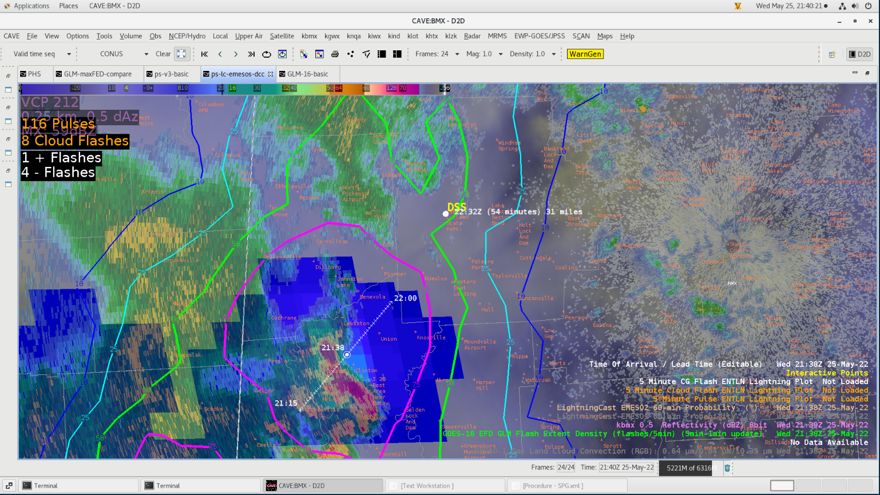Image resolution: width=880 pixels, height=495 pixels.
Task: Launch WarnGen with the yellow button
Action: pos(585,54)
